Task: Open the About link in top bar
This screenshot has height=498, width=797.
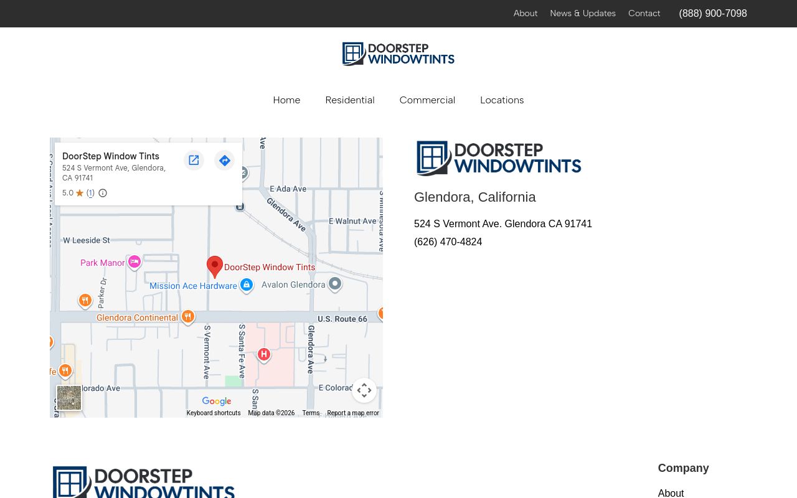Action: pos(526,13)
